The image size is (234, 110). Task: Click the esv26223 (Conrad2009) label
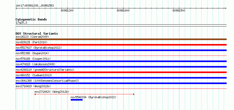[x=32, y=37]
